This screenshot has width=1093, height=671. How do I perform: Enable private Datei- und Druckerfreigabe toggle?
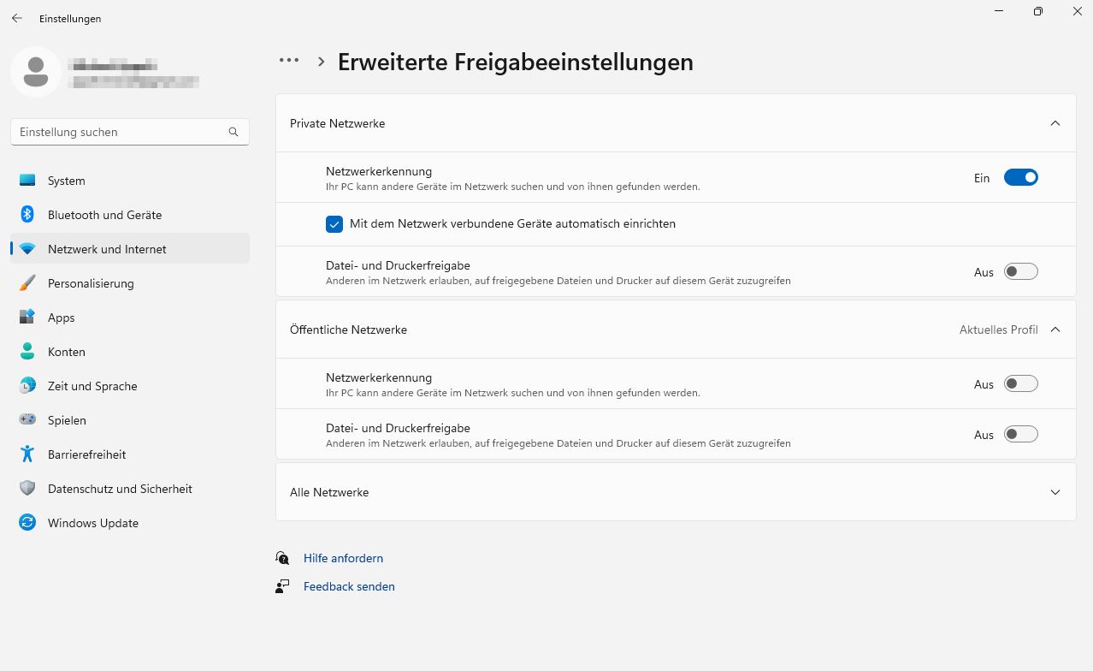[x=1020, y=272]
